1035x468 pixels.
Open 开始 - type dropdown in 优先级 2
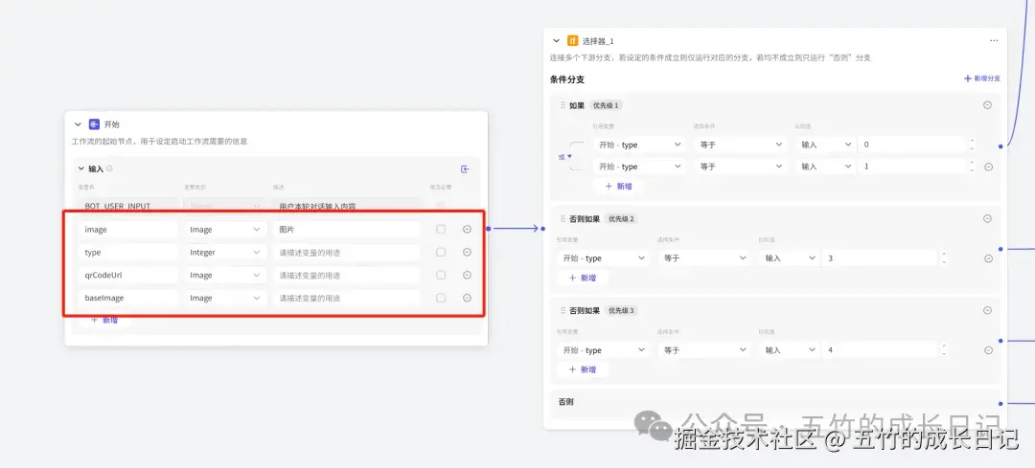coord(604,258)
